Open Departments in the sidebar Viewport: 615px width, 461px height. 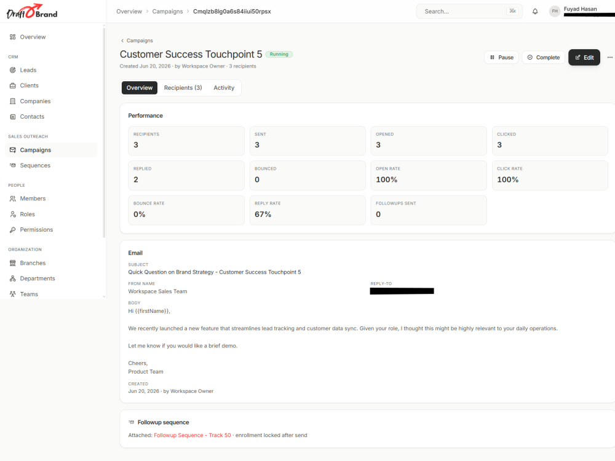coord(51,278)
